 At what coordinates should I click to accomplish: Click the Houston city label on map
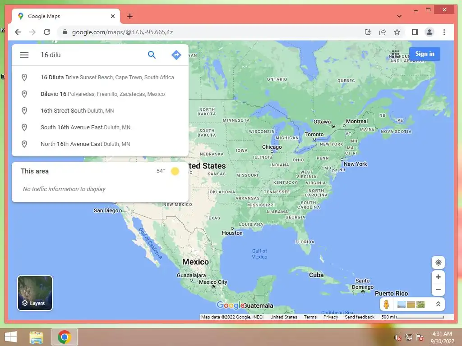[232, 233]
